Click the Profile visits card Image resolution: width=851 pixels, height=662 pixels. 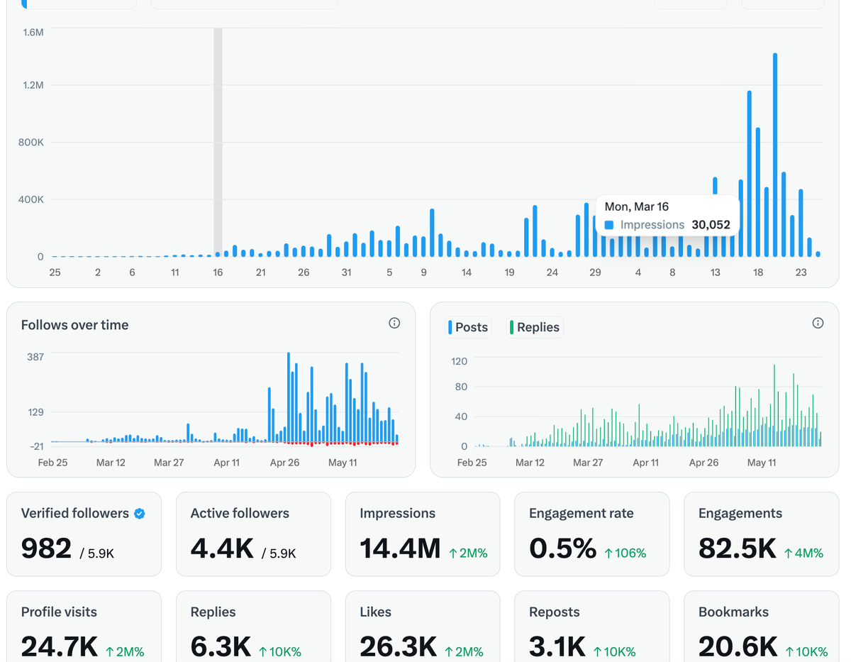click(x=84, y=627)
